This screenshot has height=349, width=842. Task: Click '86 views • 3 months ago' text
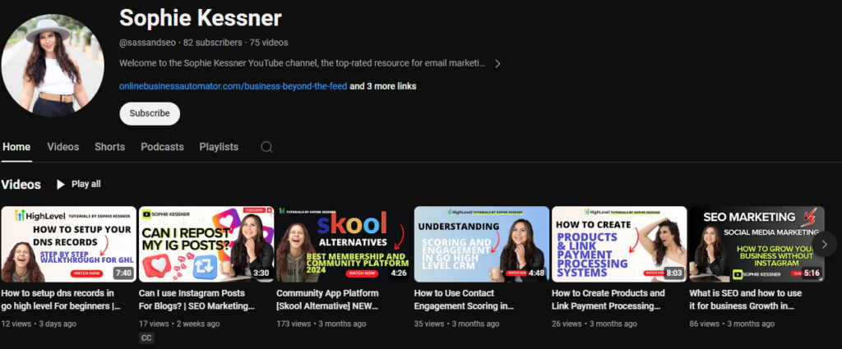(x=732, y=324)
